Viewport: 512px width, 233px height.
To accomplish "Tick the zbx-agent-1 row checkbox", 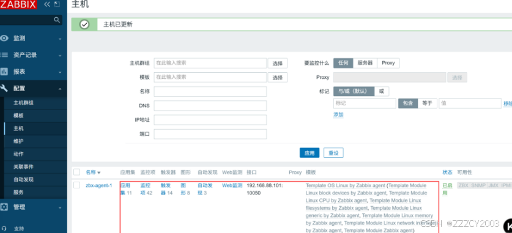I will coord(76,185).
